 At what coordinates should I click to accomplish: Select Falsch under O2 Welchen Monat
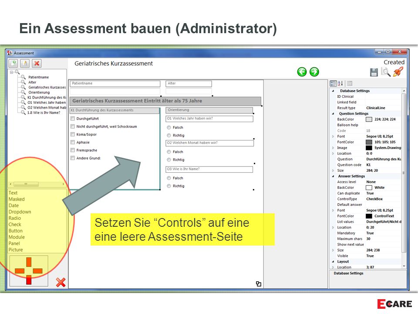[169, 152]
